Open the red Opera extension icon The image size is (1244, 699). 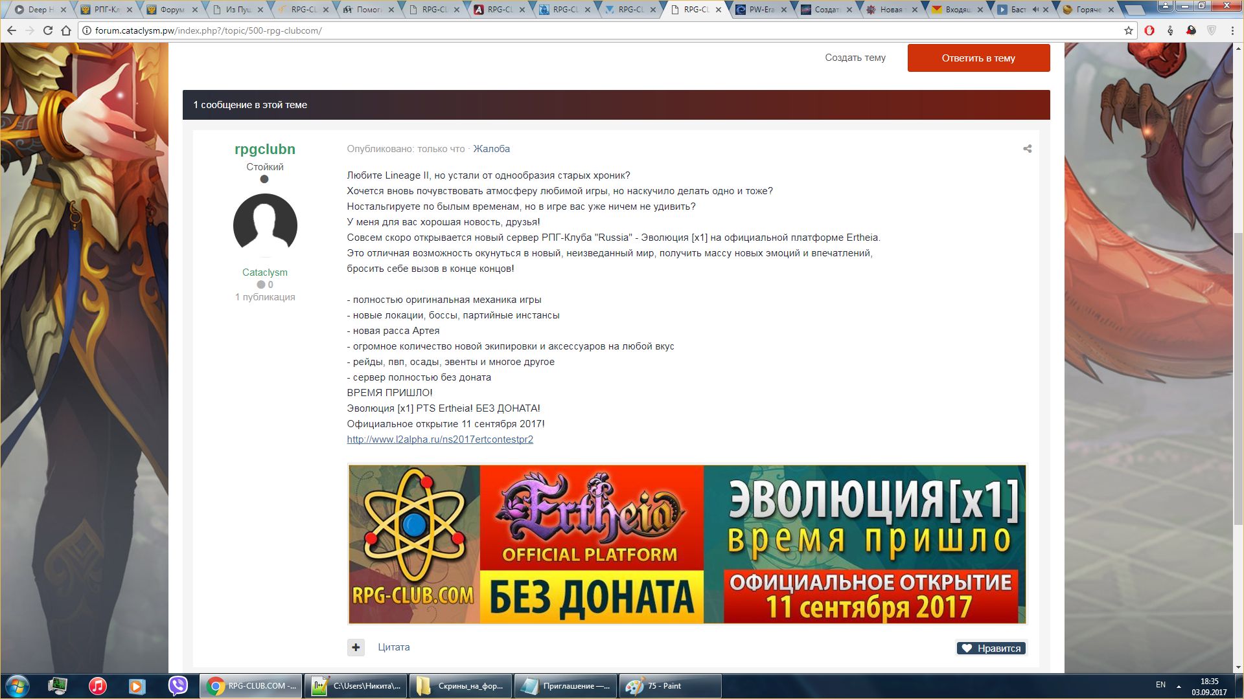coord(1149,30)
